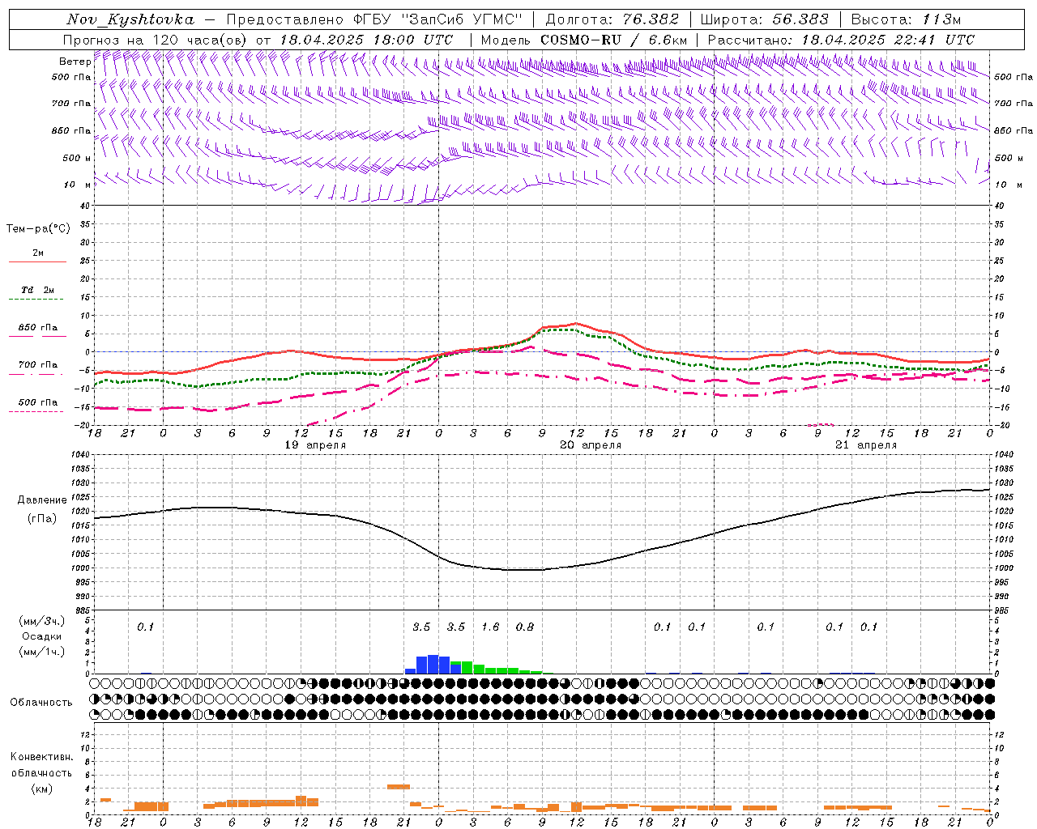Click the 'Тем-ра(°C)' temperature label

(38, 229)
